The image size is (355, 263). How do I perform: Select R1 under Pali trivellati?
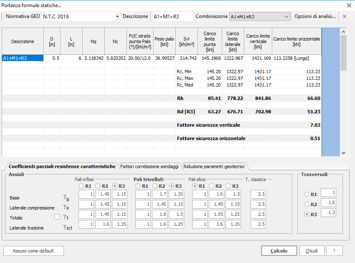click(138, 186)
